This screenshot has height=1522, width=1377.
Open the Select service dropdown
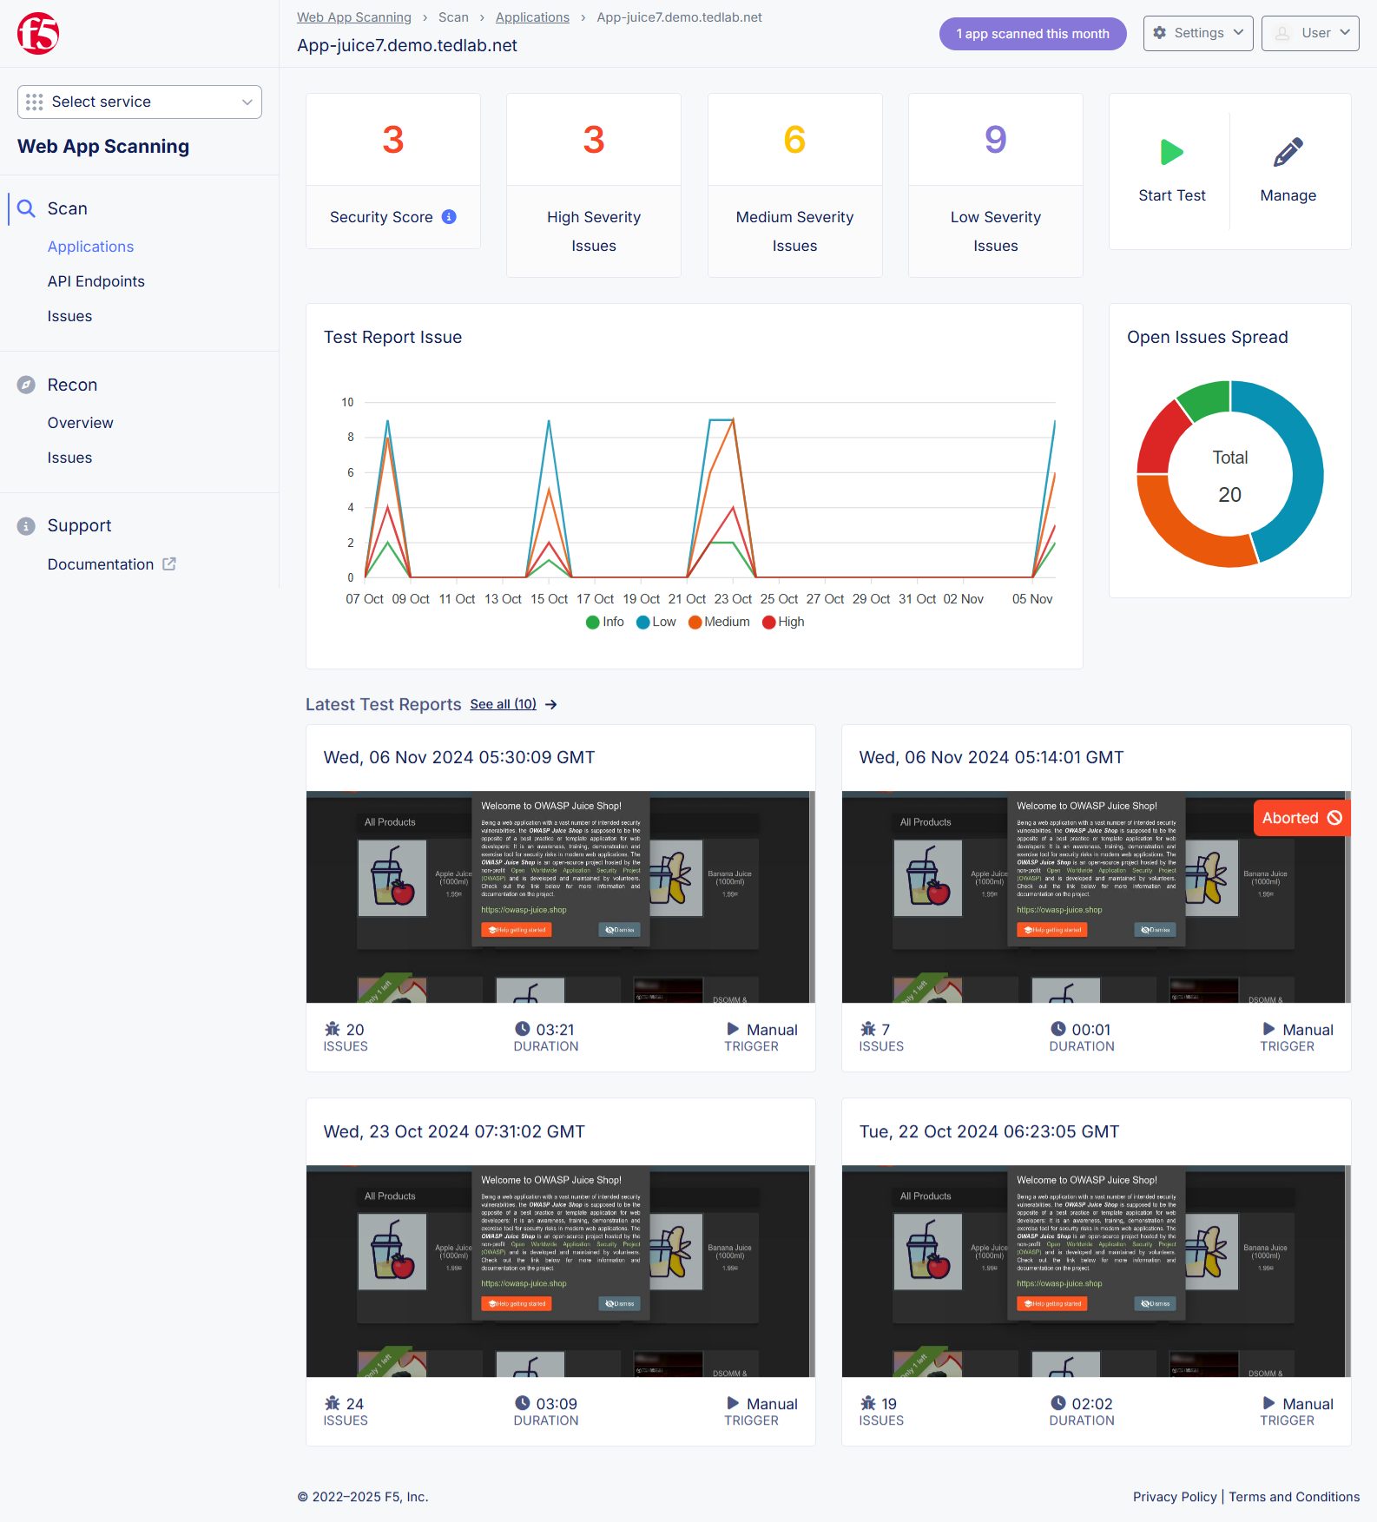pos(140,102)
